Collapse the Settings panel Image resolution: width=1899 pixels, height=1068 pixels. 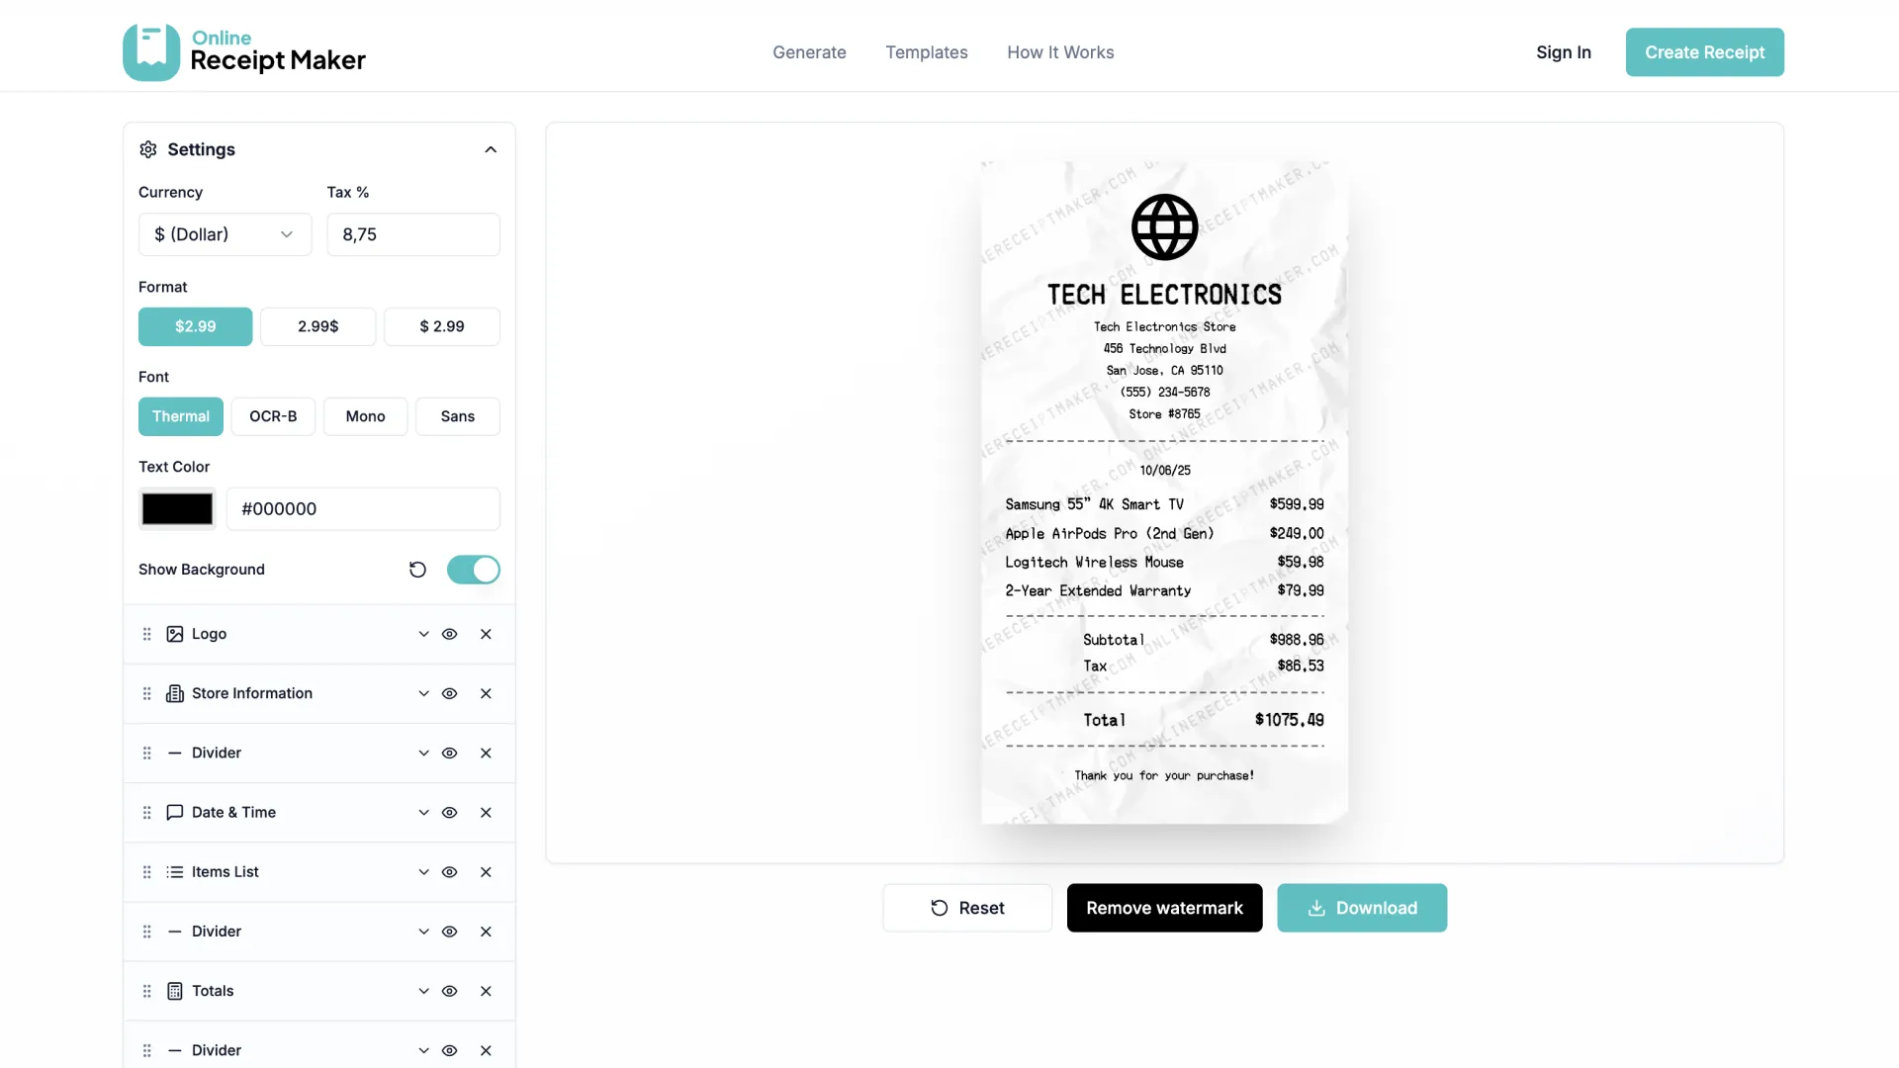[491, 149]
